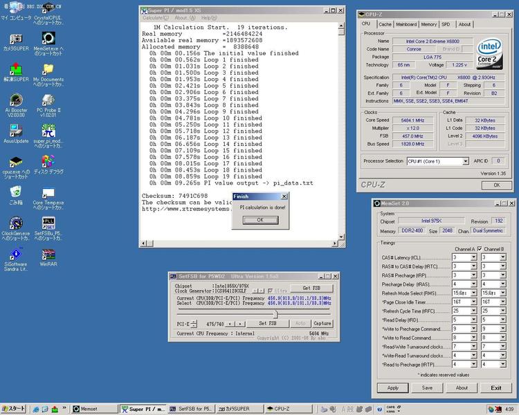Viewport: 519px width, 415px height.
Task: Open the disk defrag desktop icon
Action: 48,165
